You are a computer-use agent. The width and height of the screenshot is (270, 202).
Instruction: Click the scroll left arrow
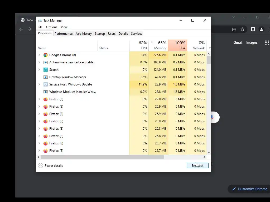point(38,157)
